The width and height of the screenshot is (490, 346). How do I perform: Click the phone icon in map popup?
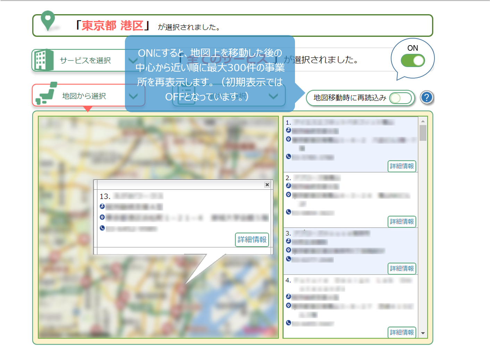pos(102,228)
